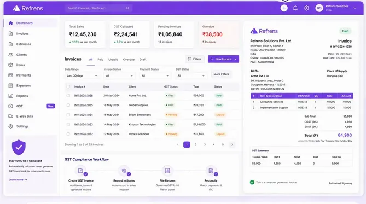Check the INV-2024-1056 row checkbox
Image resolution: width=366 pixels, height=204 pixels.
68,96
